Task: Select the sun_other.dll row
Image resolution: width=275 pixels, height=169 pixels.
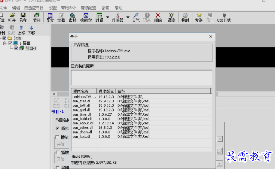Action: (142, 128)
